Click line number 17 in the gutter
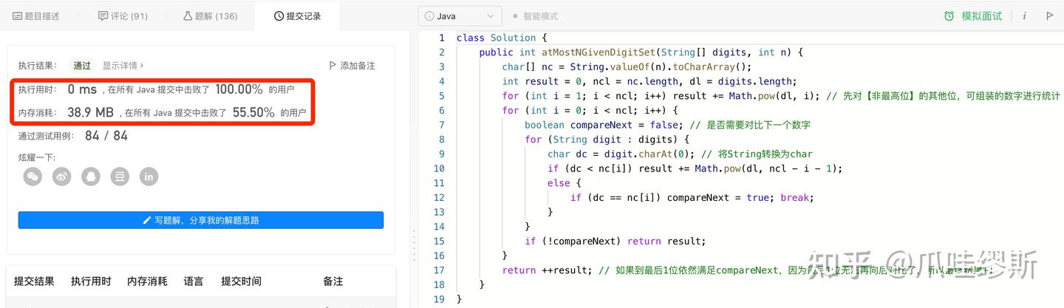The width and height of the screenshot is (1064, 308). 439,270
